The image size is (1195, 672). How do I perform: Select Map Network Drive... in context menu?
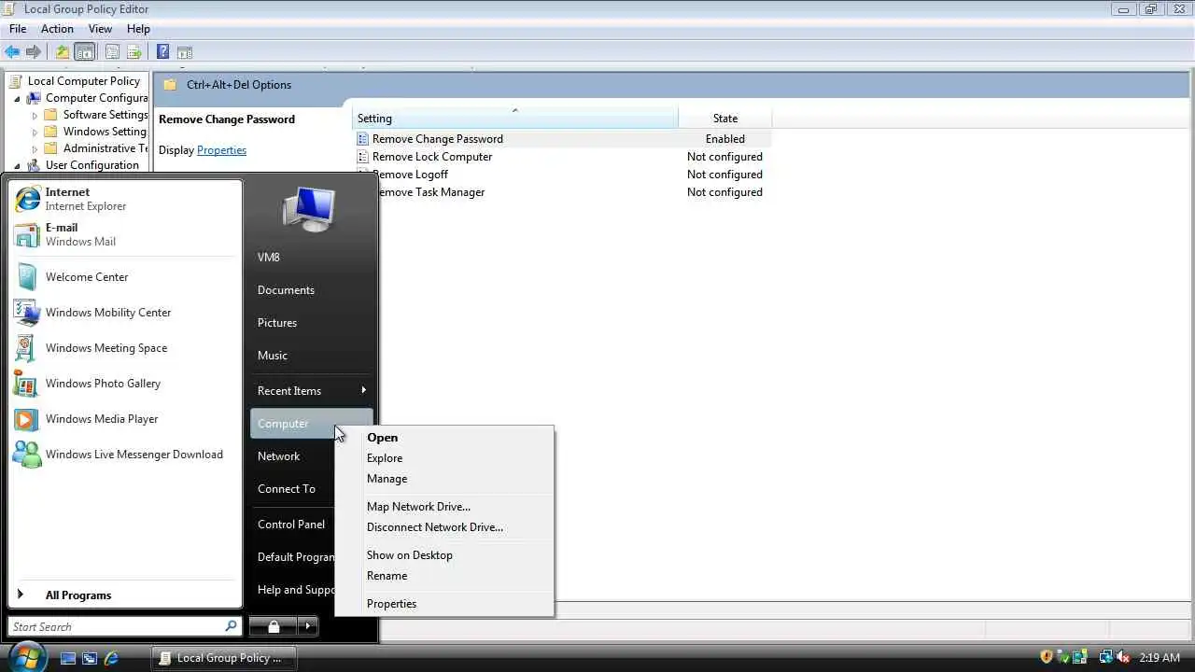(444, 507)
